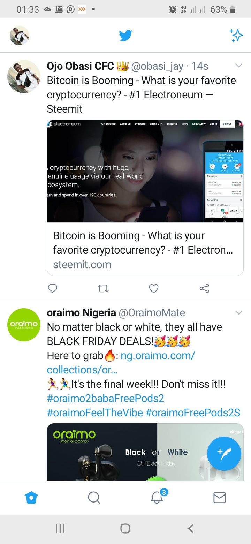Expand options arrow on oraimo Nigeria tweet
The height and width of the screenshot is (544, 251).
239,312
